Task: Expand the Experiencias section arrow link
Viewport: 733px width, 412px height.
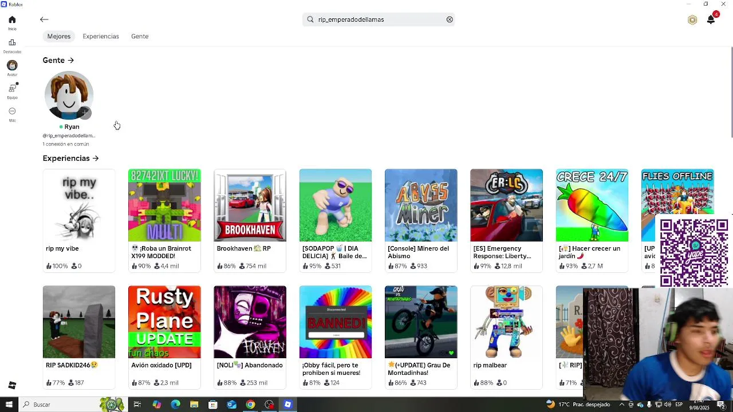Action: tap(71, 158)
